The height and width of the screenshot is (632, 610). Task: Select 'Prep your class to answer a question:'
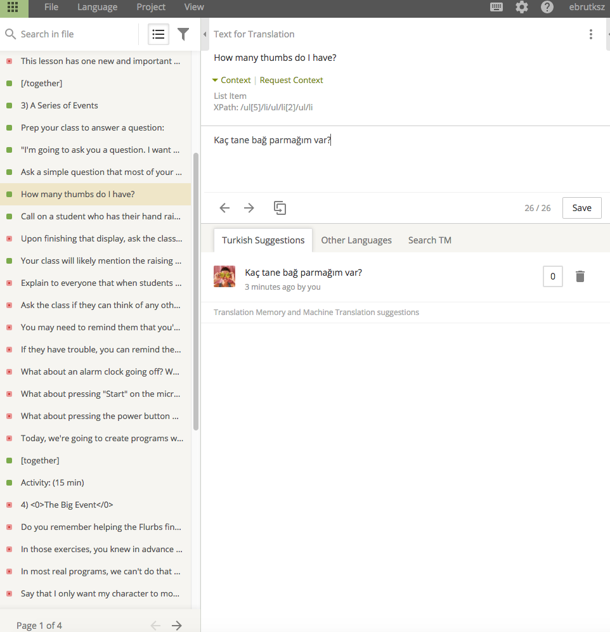click(x=96, y=128)
